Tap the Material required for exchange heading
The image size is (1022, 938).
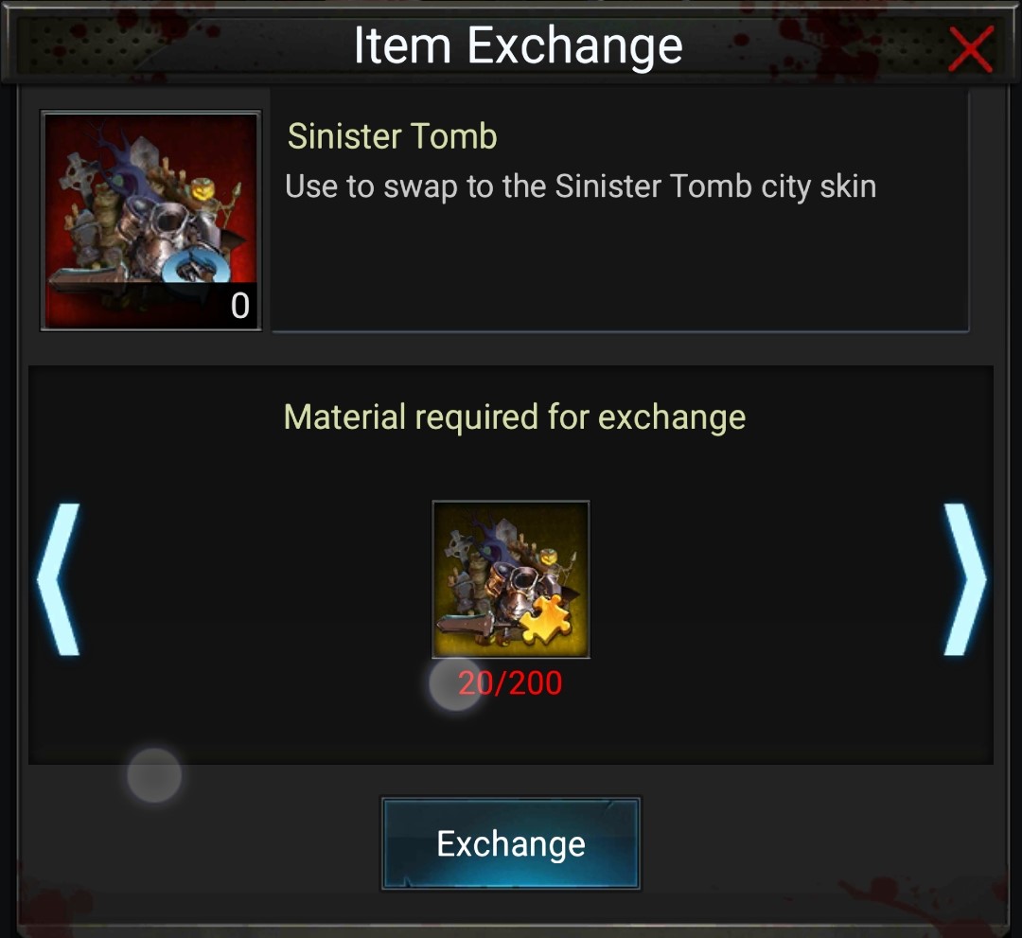click(515, 417)
